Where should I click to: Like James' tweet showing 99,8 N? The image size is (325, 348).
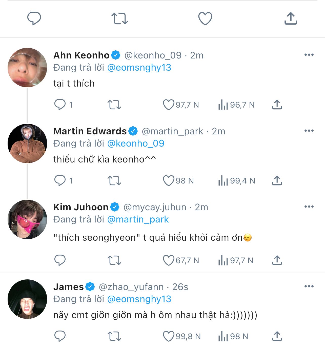pyautogui.click(x=169, y=336)
